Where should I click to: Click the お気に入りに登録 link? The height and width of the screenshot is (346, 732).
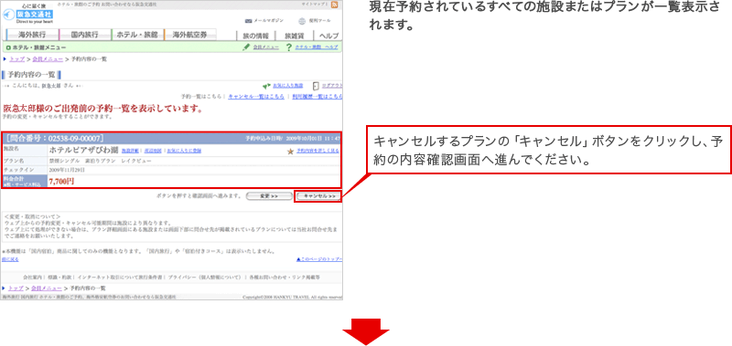click(184, 152)
